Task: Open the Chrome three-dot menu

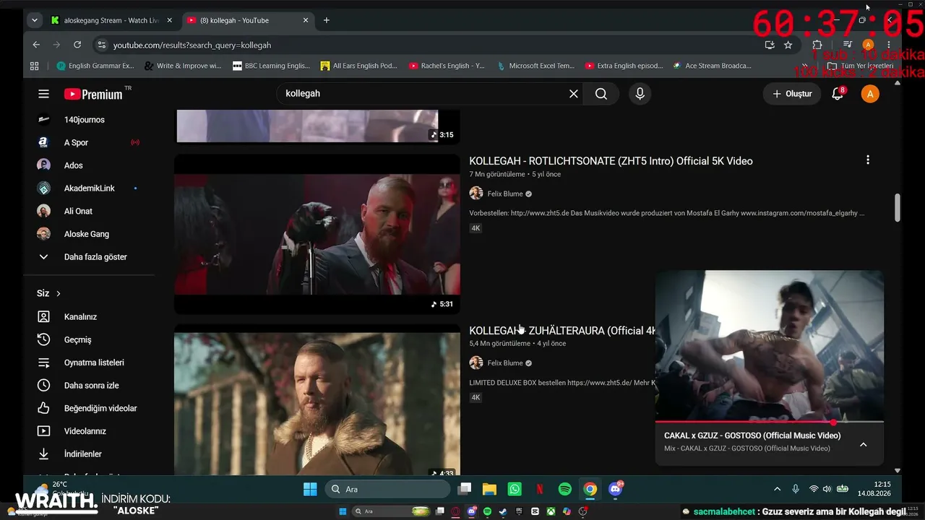Action: (x=889, y=45)
